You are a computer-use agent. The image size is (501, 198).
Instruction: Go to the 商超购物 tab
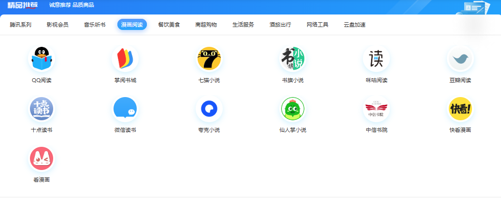[x=206, y=25]
